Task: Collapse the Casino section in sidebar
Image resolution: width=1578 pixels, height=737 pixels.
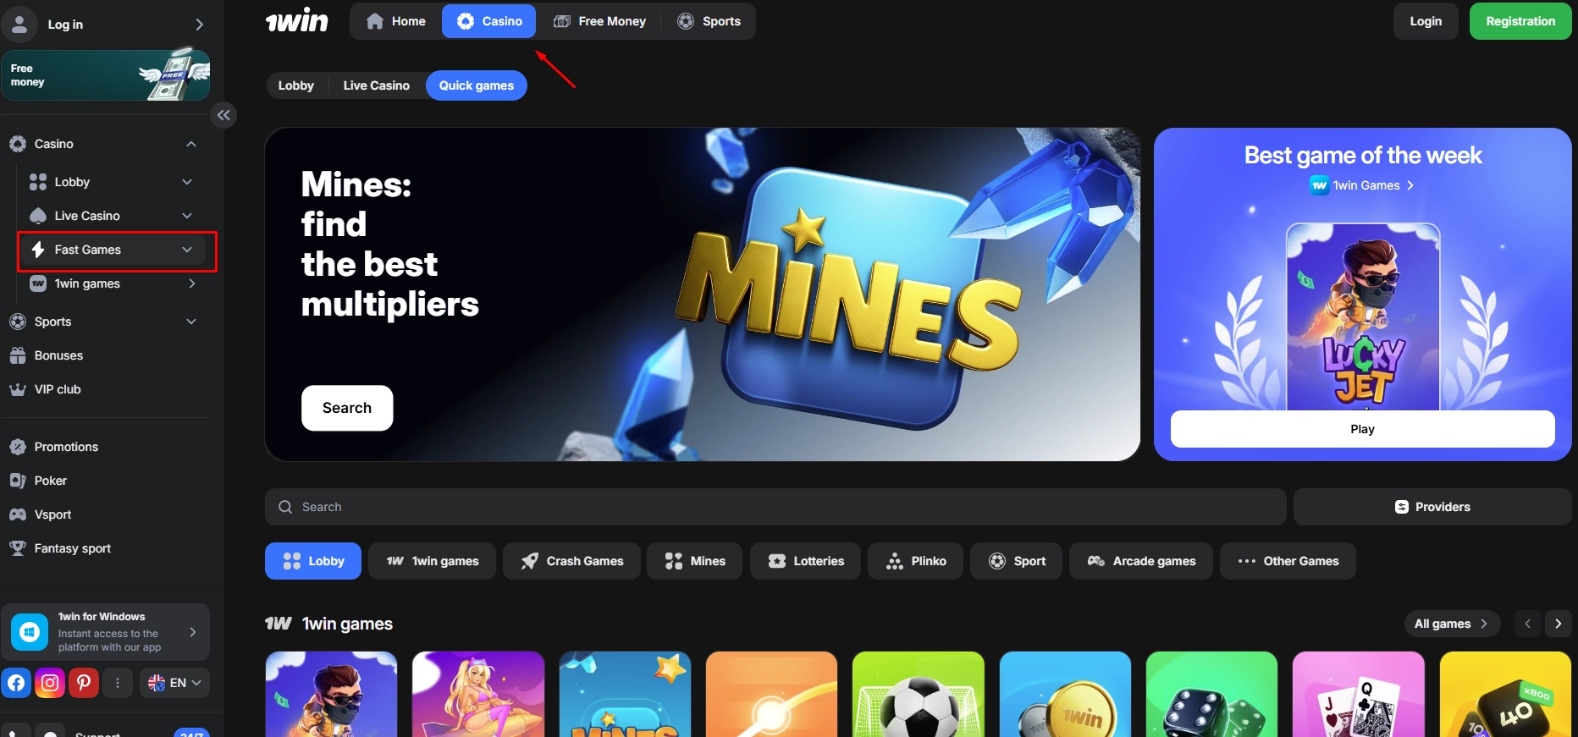Action: click(191, 144)
